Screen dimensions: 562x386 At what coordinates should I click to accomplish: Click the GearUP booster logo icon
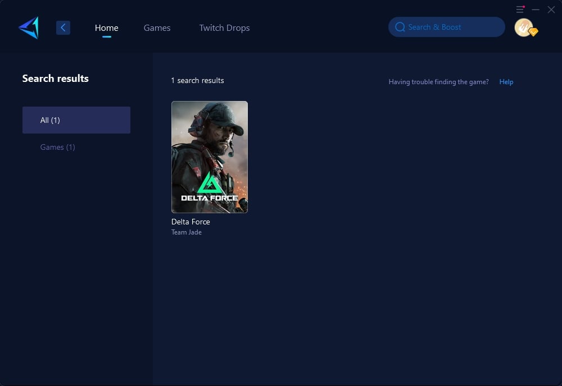tap(29, 27)
